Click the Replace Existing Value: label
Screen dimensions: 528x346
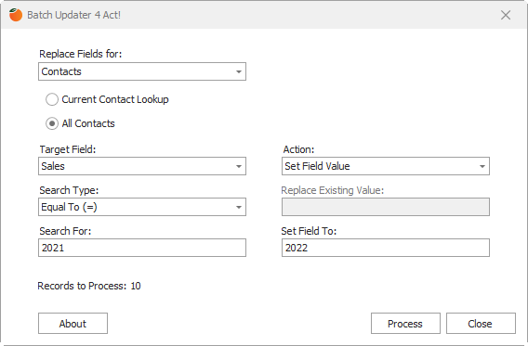[333, 190]
